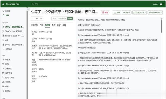This screenshot has width=166, height=99.
Task: Click the text/plain mime type value
Action: [43, 76]
